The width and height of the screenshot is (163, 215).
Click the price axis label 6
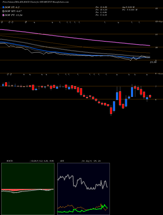point(156,100)
